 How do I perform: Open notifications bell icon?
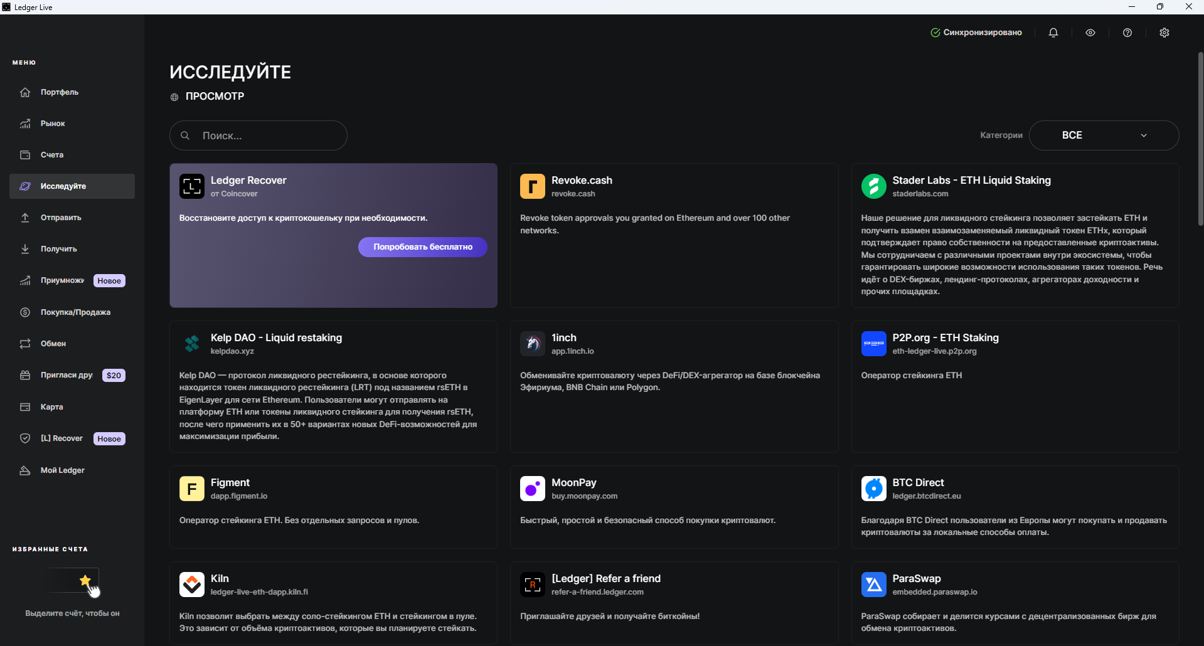[x=1053, y=33]
